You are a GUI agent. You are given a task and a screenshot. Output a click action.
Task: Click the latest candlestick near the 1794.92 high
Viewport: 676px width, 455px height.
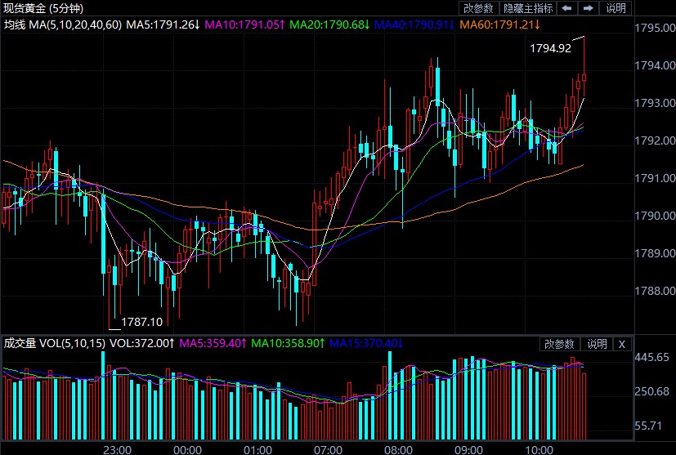click(x=584, y=77)
